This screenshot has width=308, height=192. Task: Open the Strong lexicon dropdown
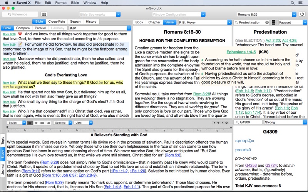click(305, 122)
